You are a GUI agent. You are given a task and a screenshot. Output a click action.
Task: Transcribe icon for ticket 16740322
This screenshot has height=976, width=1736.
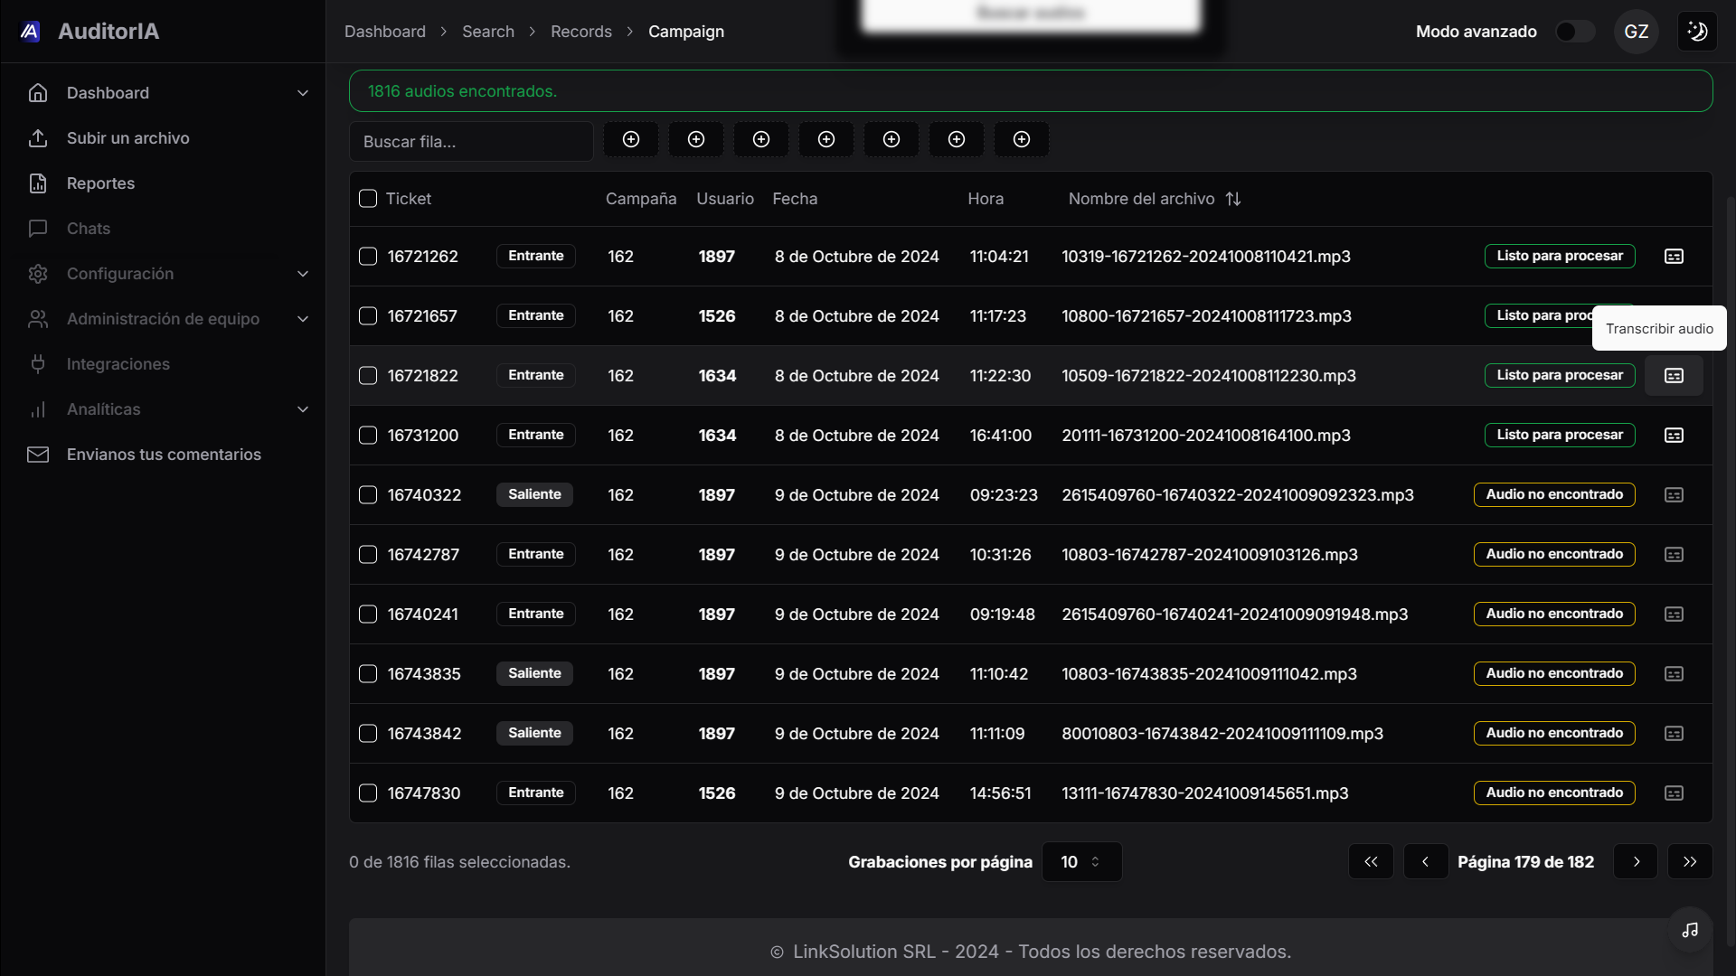(1674, 495)
